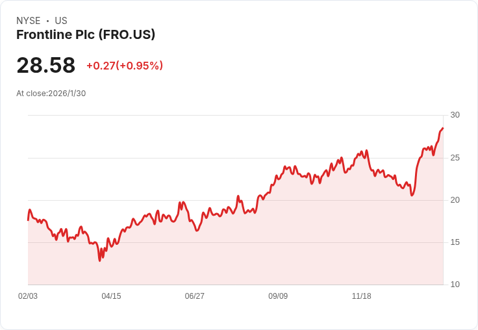Select the 28.58 closing price

45,66
